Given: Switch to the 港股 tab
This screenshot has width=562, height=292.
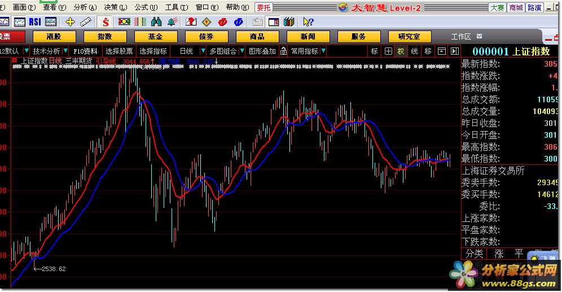Looking at the screenshot, I should point(54,37).
